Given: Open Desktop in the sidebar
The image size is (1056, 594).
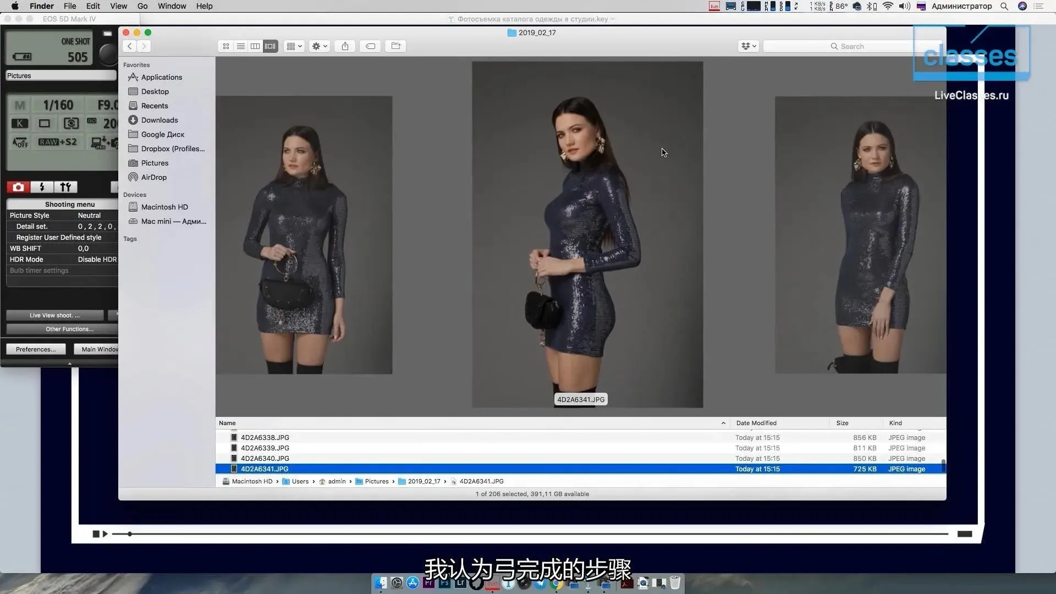Looking at the screenshot, I should pyautogui.click(x=155, y=92).
